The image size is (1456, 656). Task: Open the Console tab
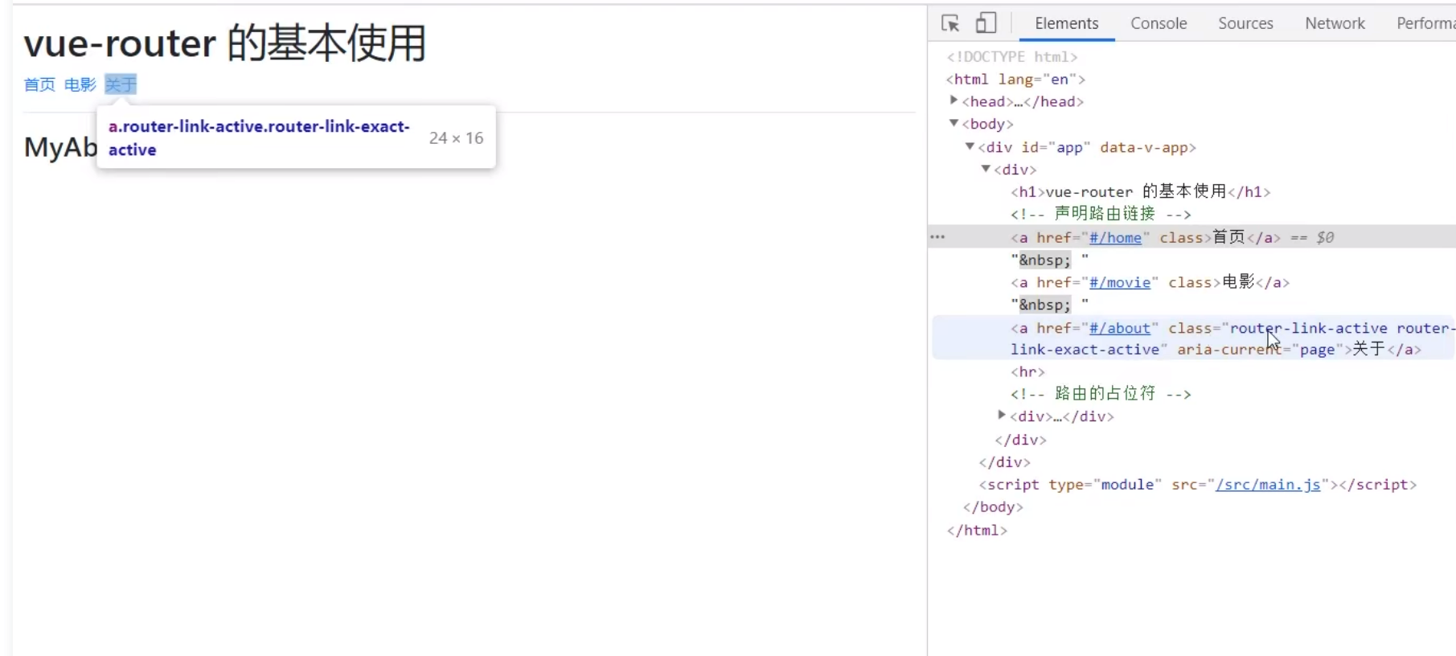point(1159,23)
